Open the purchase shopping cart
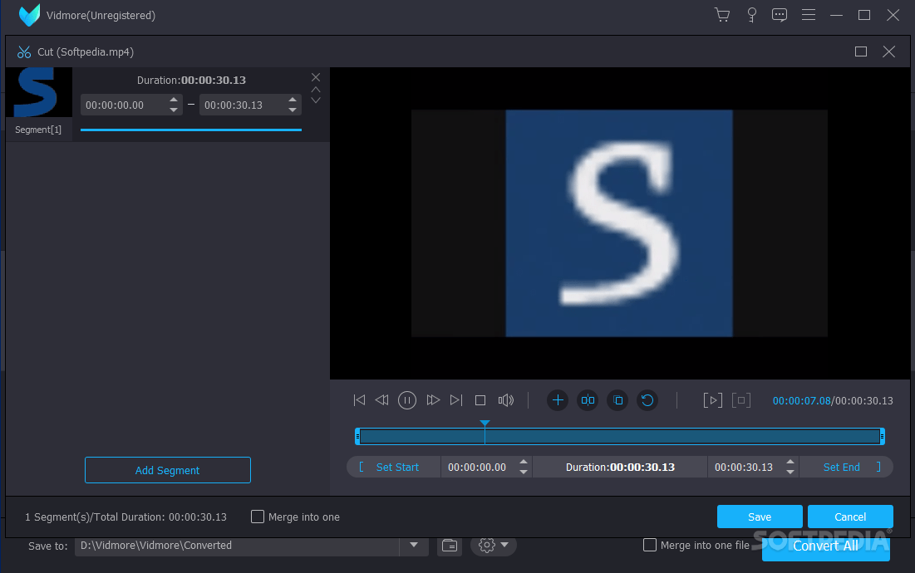915x573 pixels. click(721, 14)
